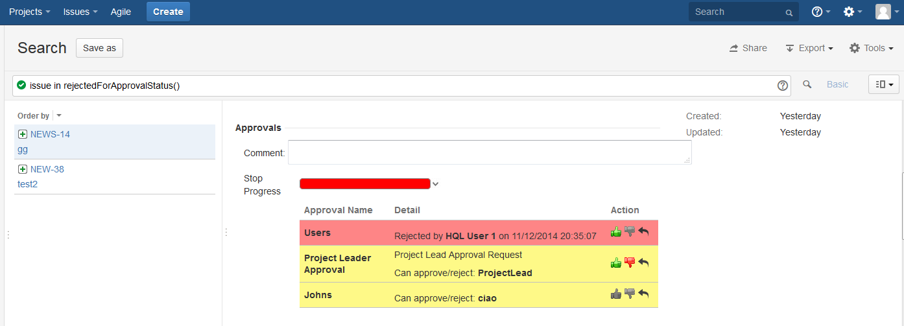The image size is (904, 326).
Task: Open the JQL query syntax help icon
Action: [783, 85]
